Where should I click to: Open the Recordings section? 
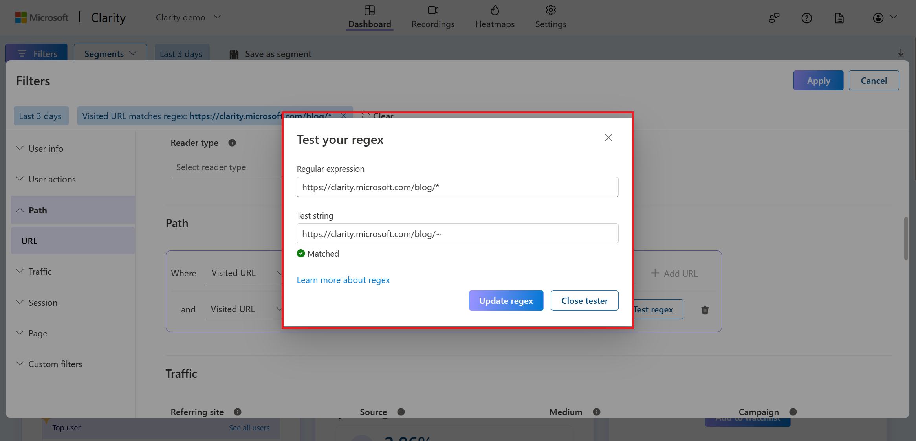432,17
